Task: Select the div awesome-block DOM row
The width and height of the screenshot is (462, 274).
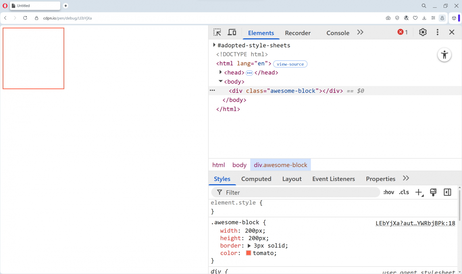Action: 335,91
